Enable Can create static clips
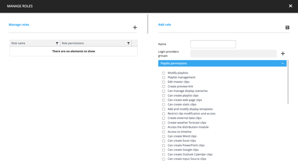The width and height of the screenshot is (298, 167). (x=163, y=104)
